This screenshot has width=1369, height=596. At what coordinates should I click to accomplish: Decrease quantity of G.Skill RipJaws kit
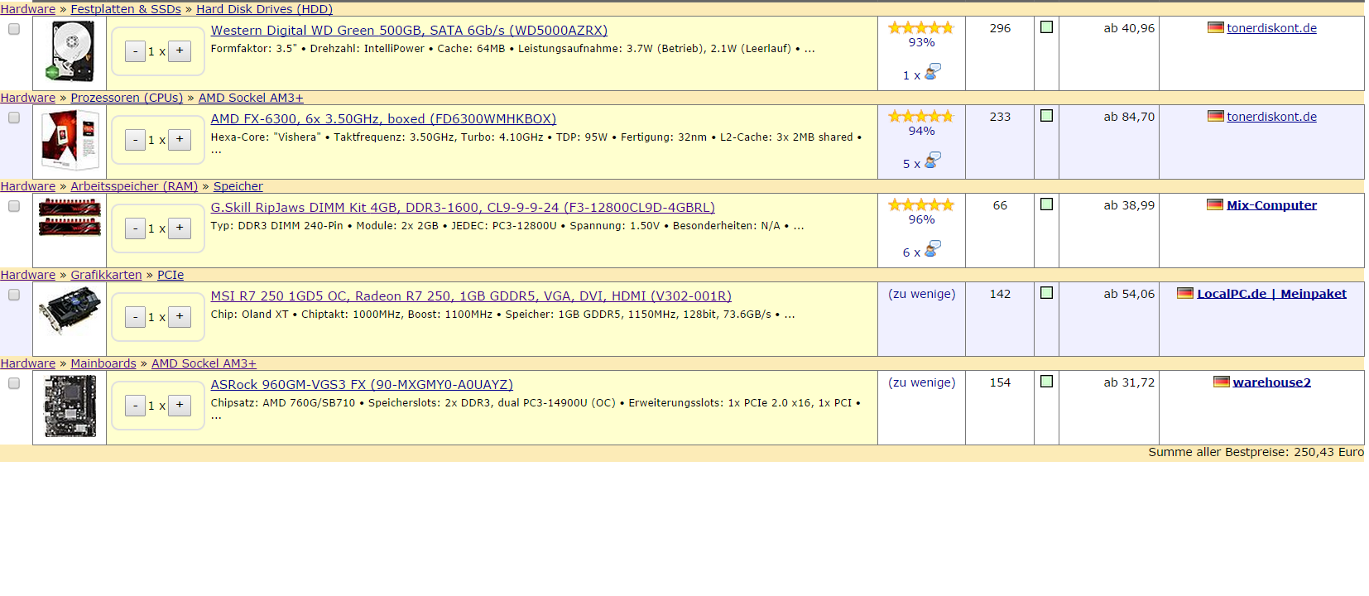click(136, 228)
